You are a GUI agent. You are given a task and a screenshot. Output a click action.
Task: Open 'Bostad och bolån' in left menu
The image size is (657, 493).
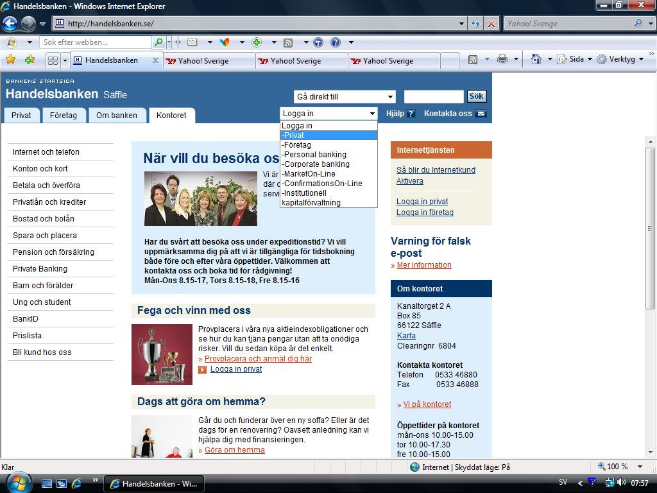(x=44, y=219)
